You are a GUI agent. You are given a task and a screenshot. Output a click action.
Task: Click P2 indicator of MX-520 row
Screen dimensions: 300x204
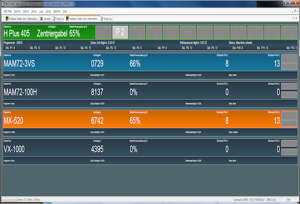(289, 123)
